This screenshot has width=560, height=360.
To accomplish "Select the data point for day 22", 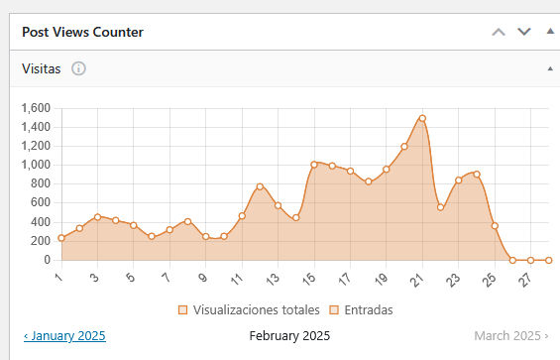I will 440,207.
